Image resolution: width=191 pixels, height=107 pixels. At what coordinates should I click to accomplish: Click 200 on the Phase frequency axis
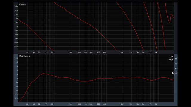tap(70, 52)
